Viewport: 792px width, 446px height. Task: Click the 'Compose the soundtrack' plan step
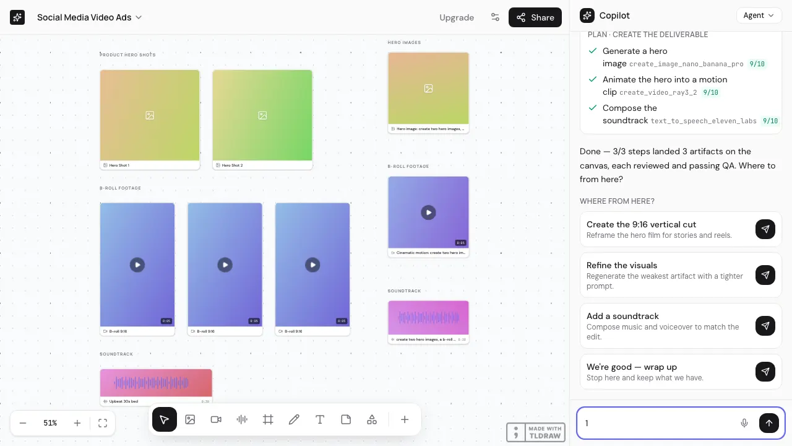683,114
